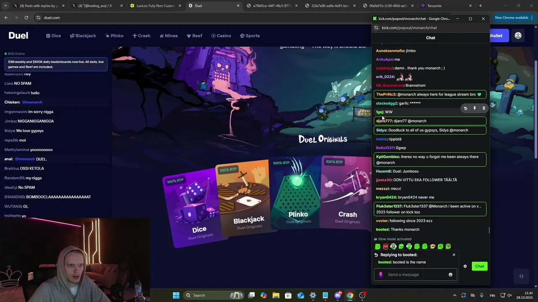Insert the last emote in the row
This screenshot has height=302, width=538.
tap(448, 247)
